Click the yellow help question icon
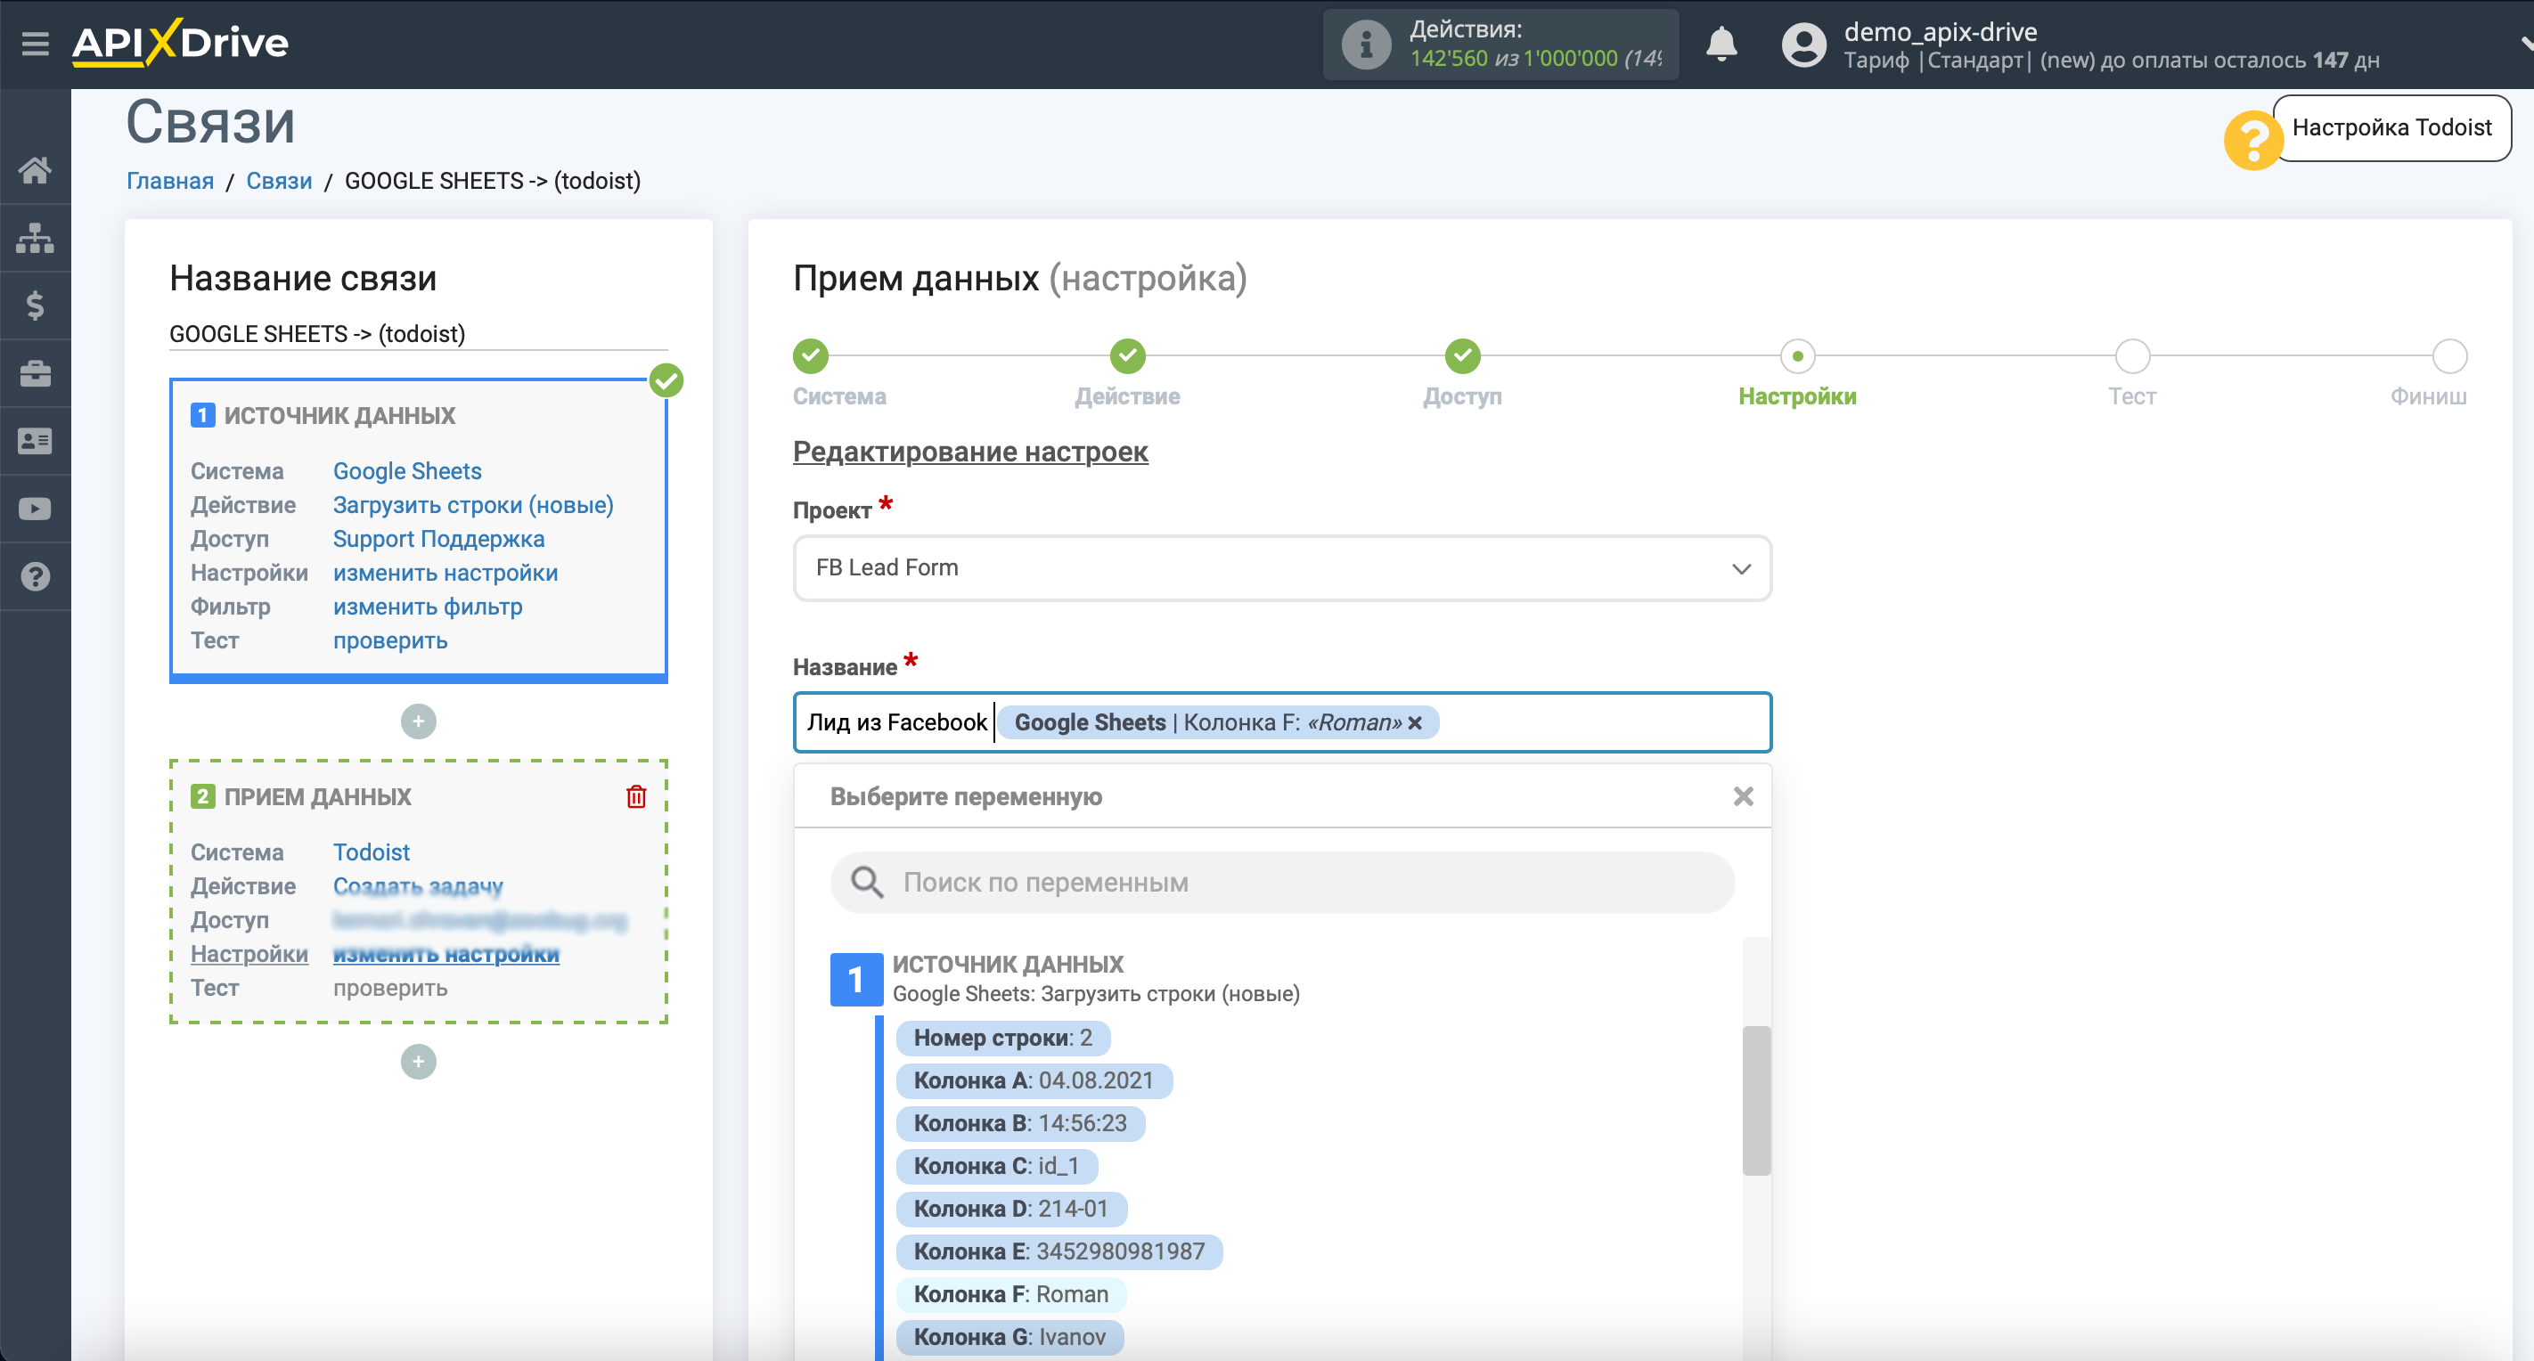 [2252, 140]
